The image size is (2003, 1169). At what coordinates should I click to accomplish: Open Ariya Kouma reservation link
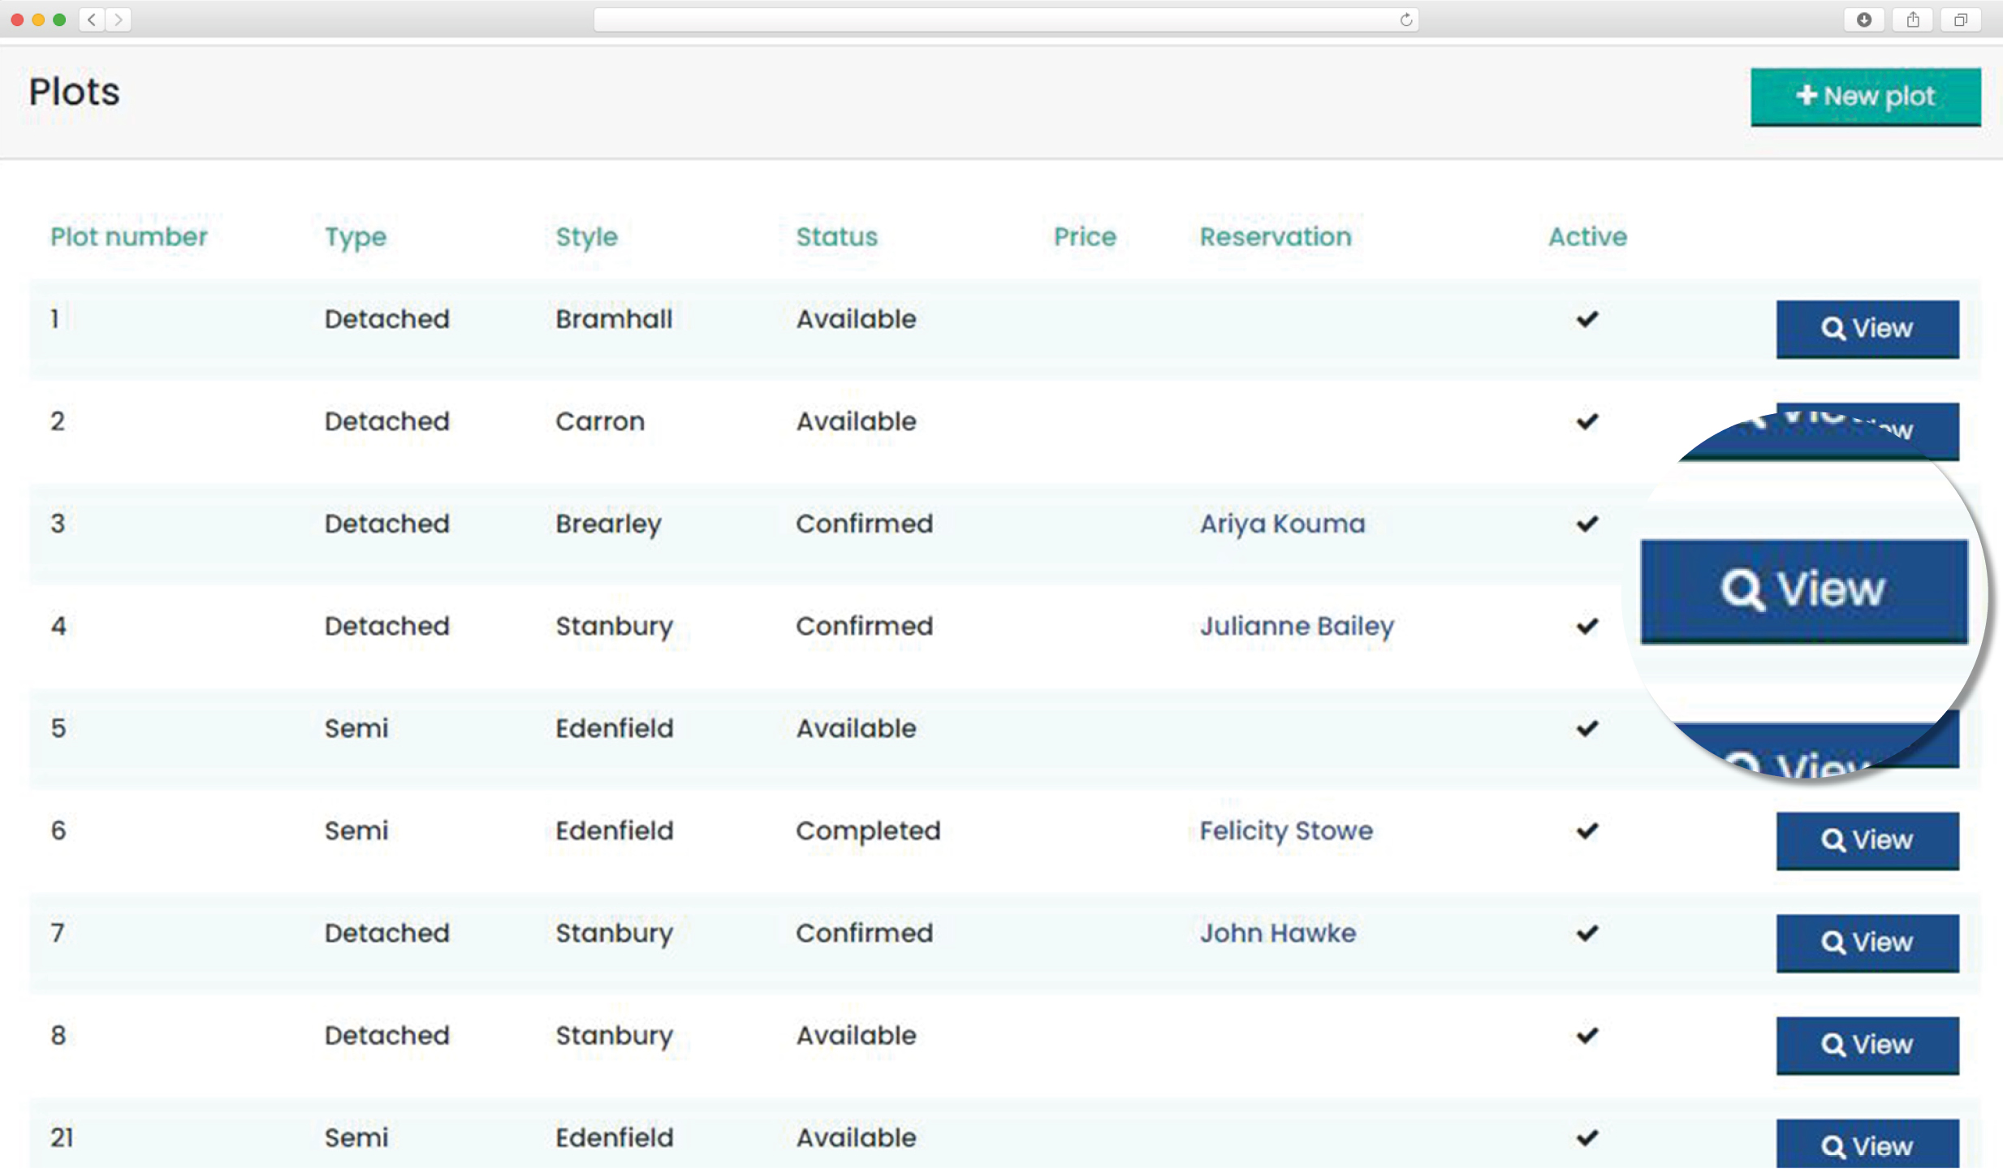[x=1283, y=524]
